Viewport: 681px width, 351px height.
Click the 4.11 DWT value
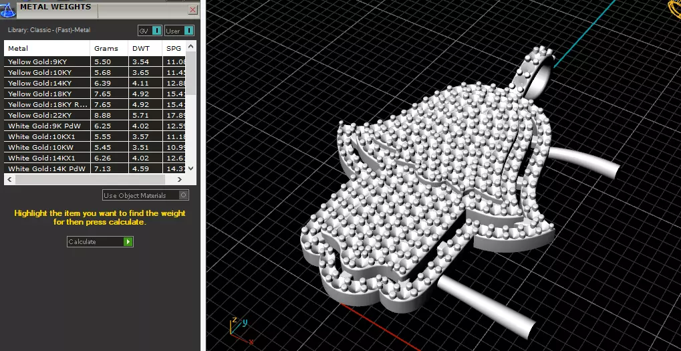coord(141,83)
